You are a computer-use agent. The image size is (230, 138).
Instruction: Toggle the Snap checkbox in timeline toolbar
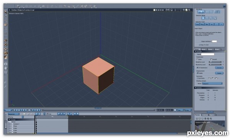[x=47, y=114]
